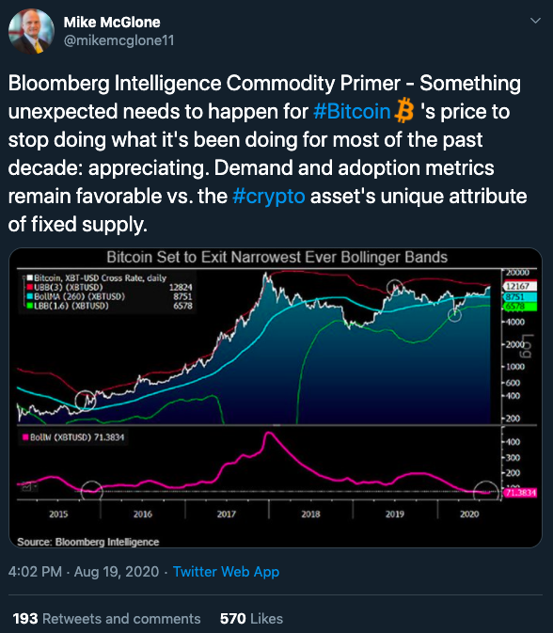This screenshot has width=553, height=633.
Task: Click the cyan BollMA (260) legend swatch
Action: click(x=29, y=296)
